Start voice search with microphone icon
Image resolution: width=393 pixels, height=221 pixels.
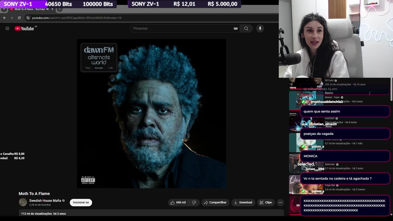click(260, 29)
